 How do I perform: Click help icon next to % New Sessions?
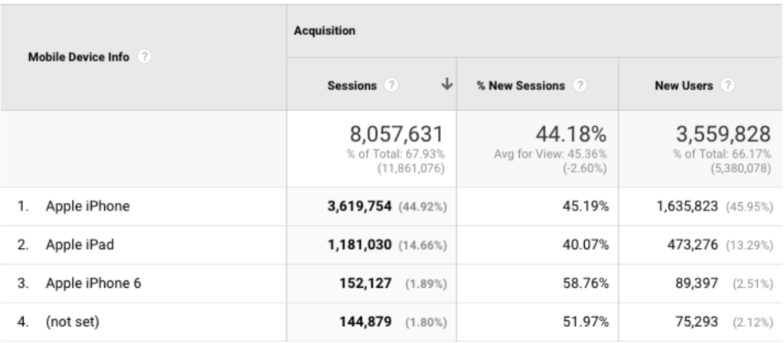[580, 86]
